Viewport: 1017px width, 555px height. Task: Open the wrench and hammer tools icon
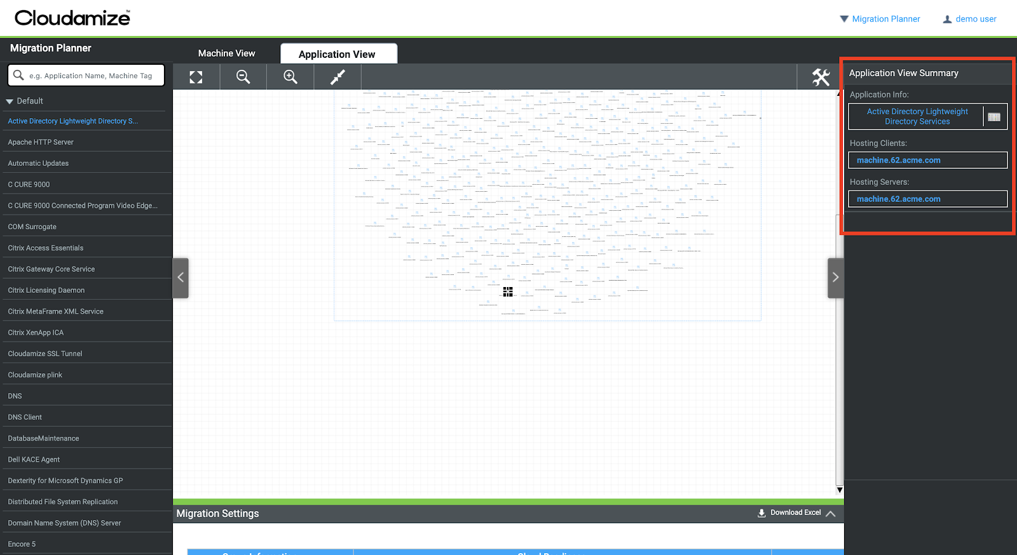tap(821, 77)
